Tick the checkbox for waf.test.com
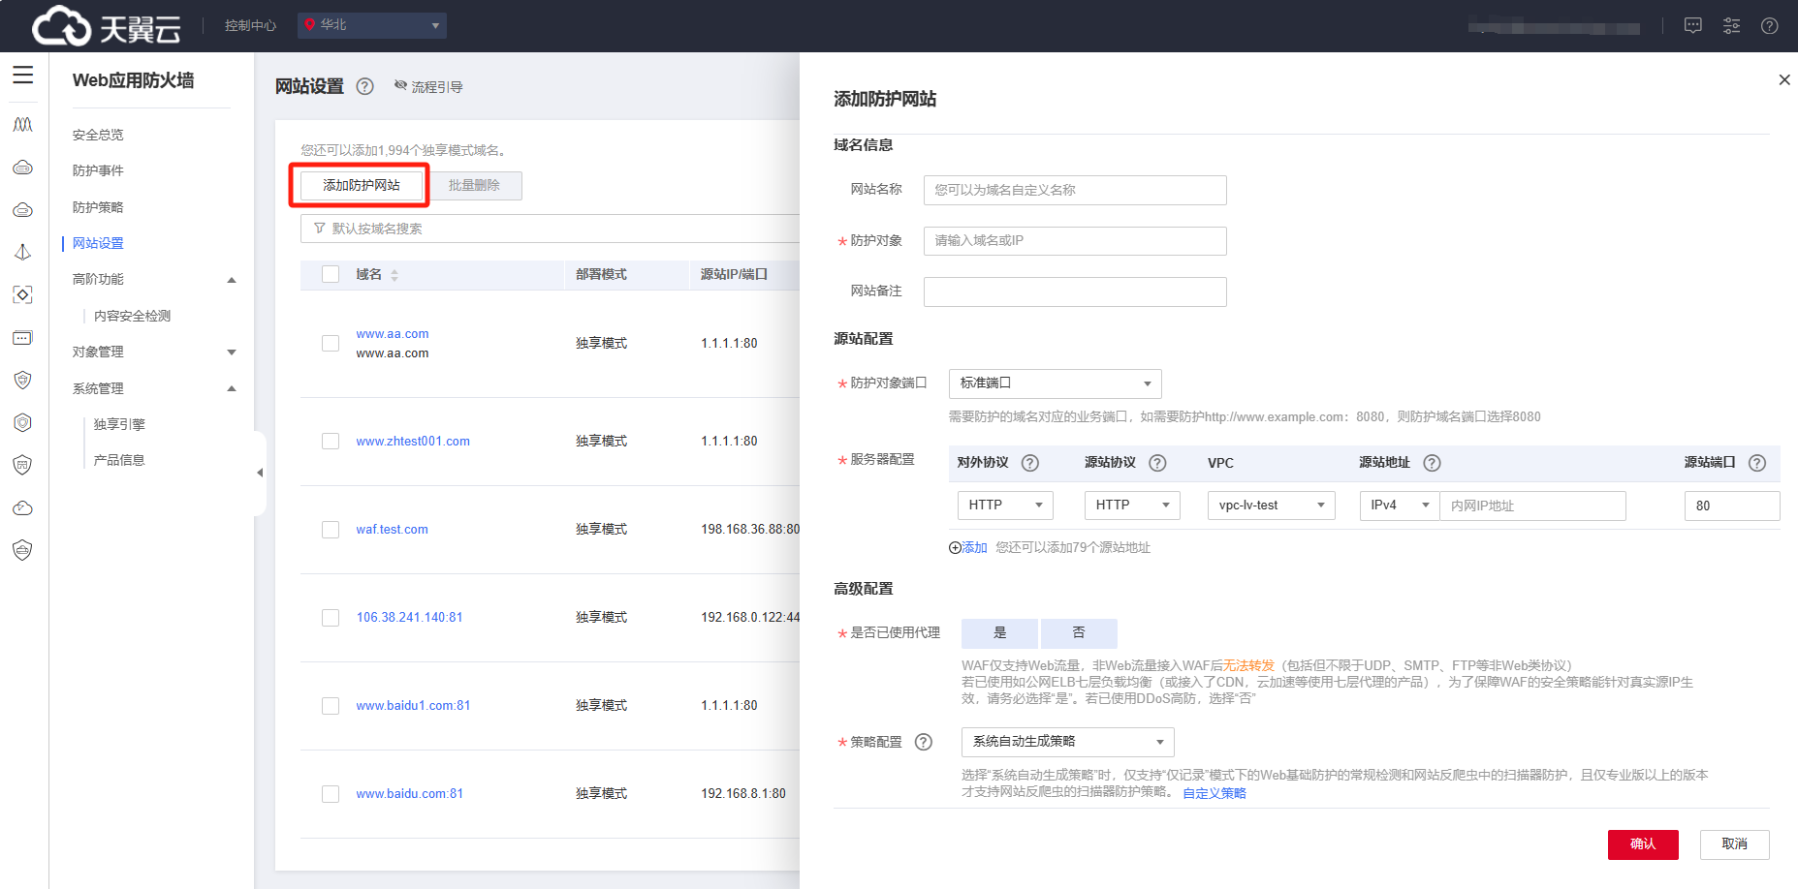The height and width of the screenshot is (889, 1798). pos(331,530)
